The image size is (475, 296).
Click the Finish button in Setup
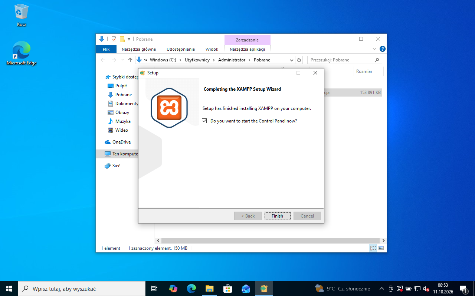[277, 216]
